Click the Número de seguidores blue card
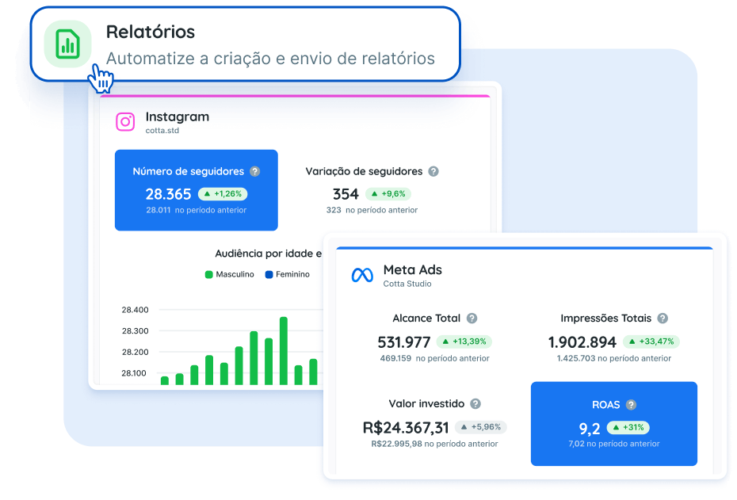The width and height of the screenshot is (737, 500). pos(196,190)
